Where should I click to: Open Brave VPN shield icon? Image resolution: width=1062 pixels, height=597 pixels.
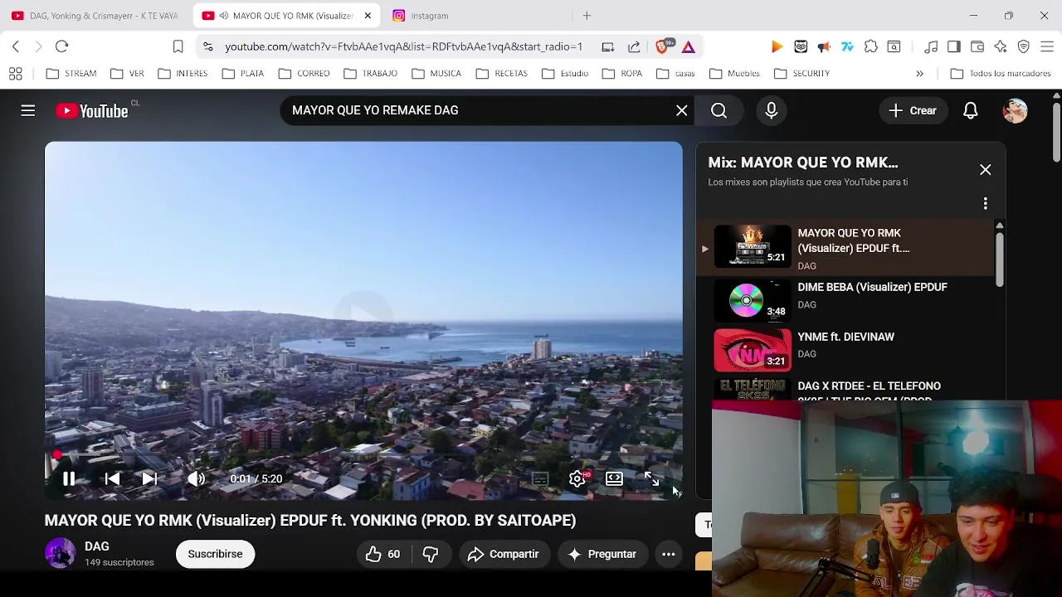click(x=1024, y=46)
